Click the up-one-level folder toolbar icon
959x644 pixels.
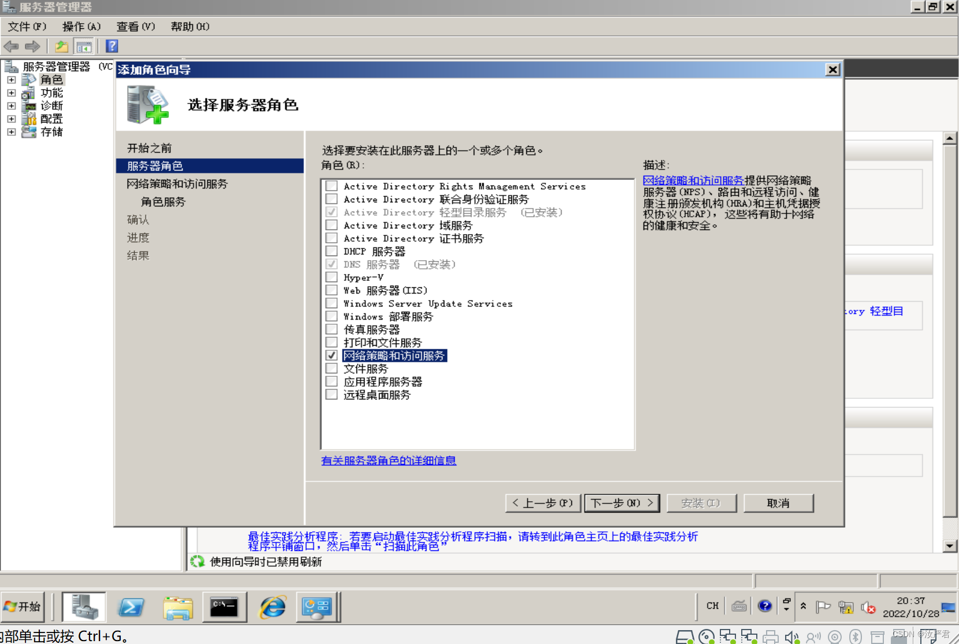pyautogui.click(x=61, y=46)
